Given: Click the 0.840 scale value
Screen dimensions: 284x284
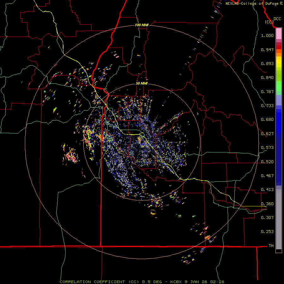Looking at the screenshot, I should pyautogui.click(x=267, y=78).
